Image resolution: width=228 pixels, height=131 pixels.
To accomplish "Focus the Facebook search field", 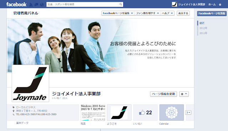I will point(82,4).
